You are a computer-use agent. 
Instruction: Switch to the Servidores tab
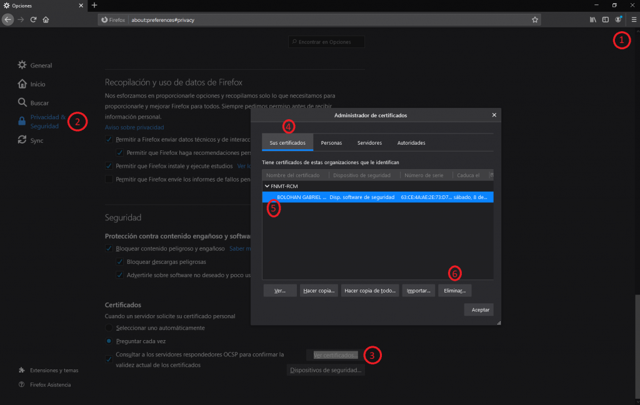[370, 143]
